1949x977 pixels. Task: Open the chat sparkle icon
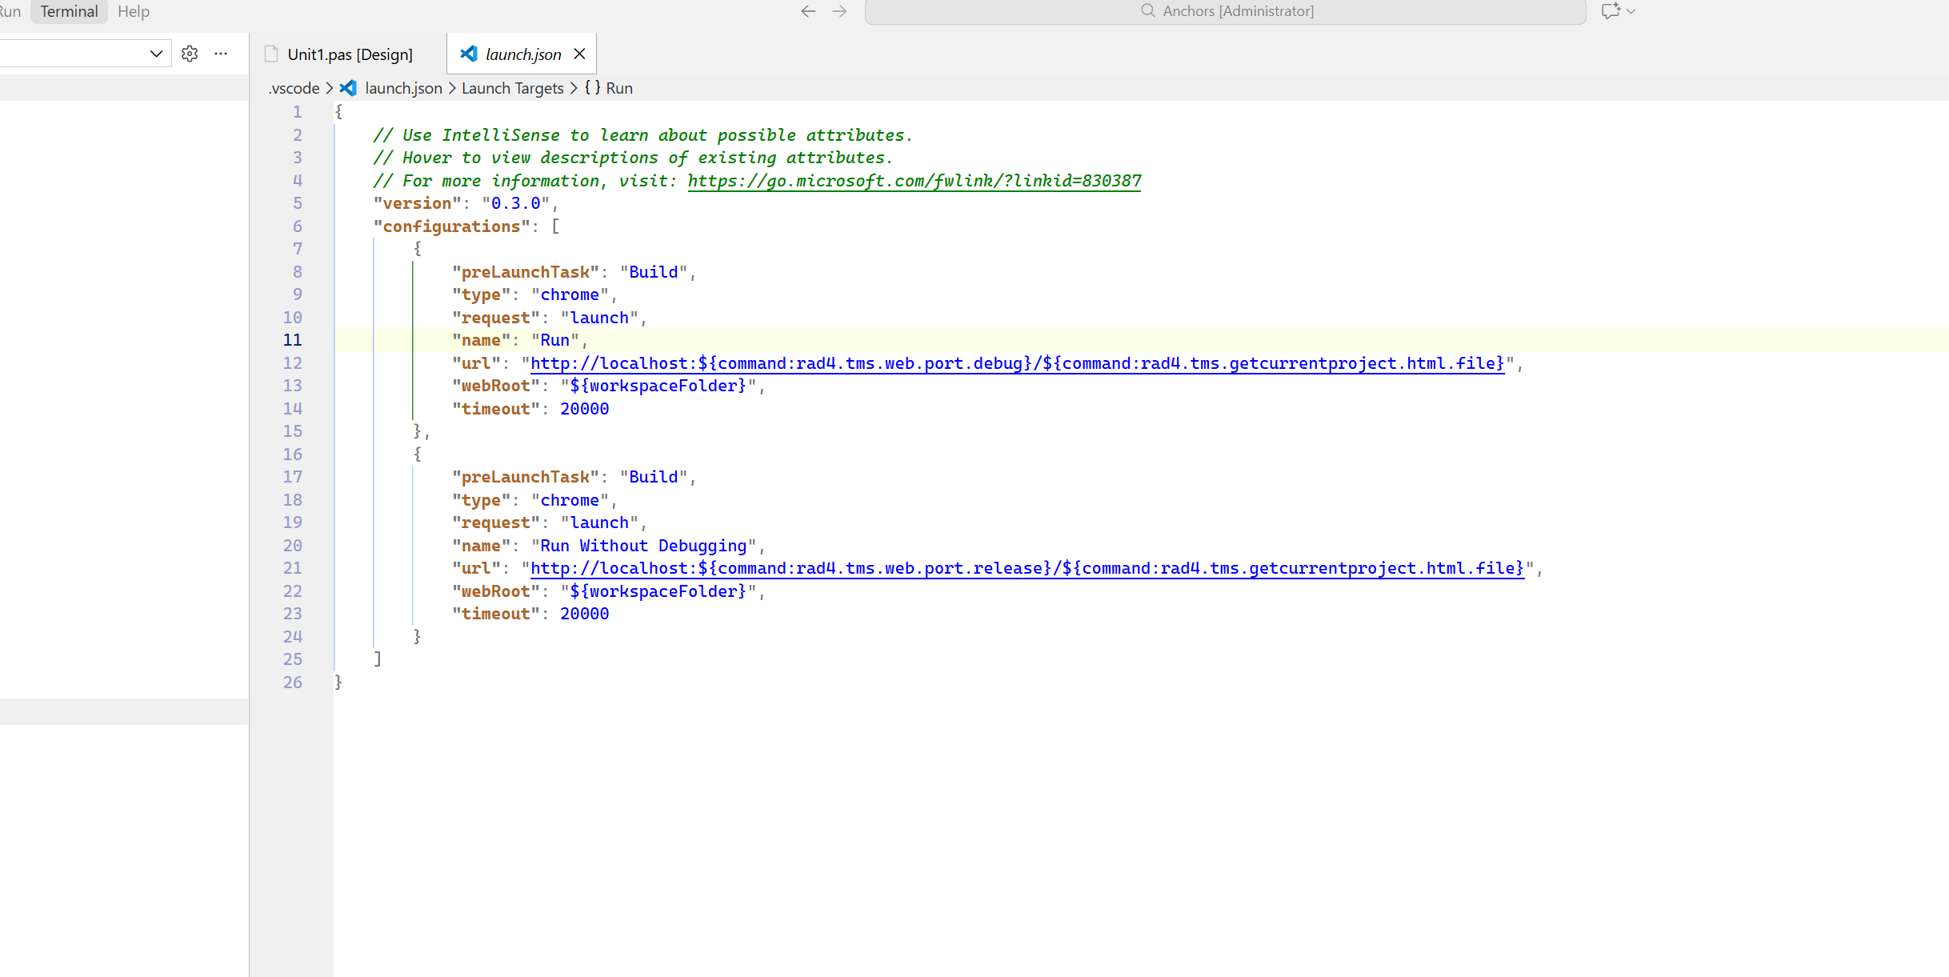(1610, 11)
